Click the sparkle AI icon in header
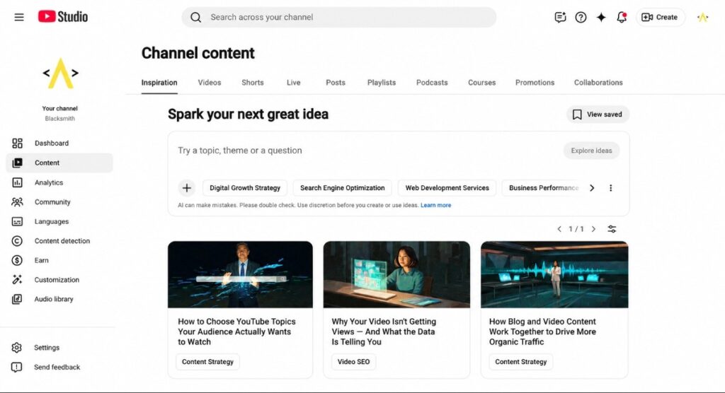The image size is (725, 393). pos(601,17)
